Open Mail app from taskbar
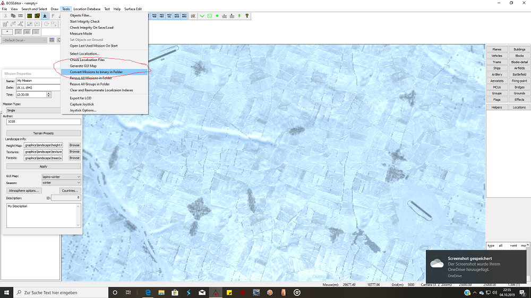The image size is (531, 298). 202,293
